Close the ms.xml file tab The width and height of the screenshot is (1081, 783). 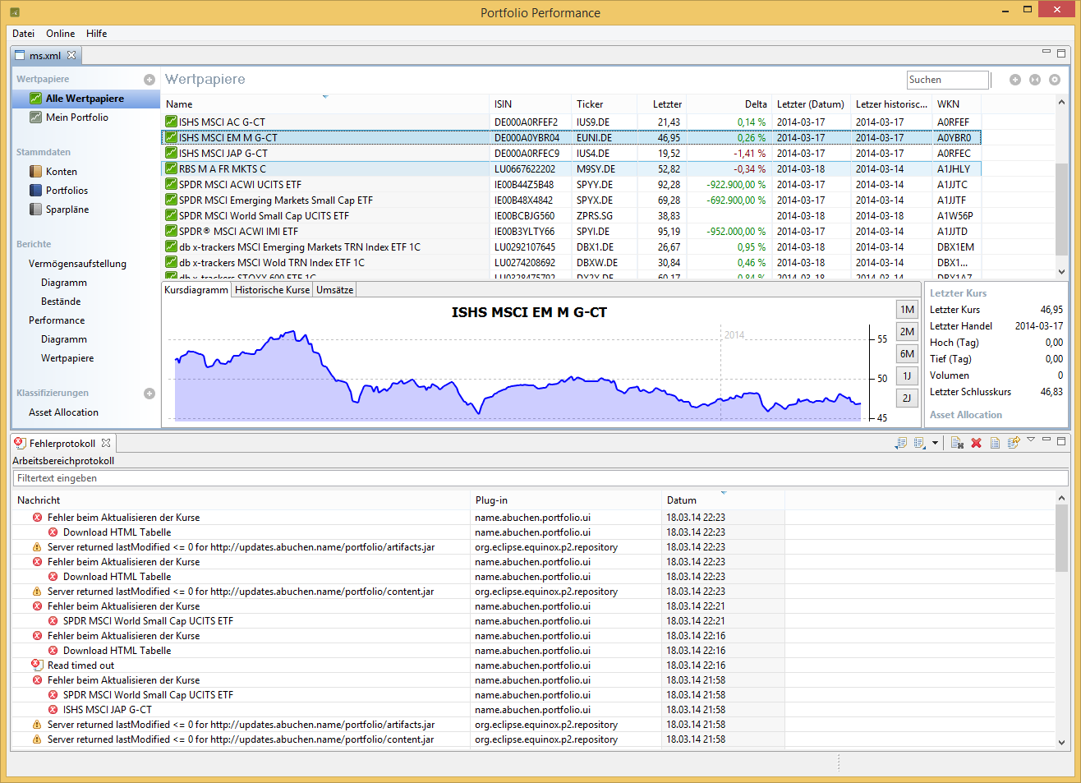(71, 55)
